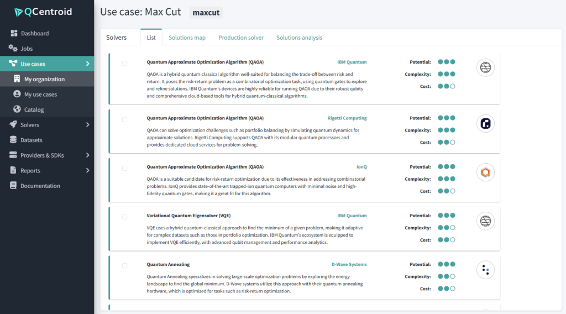Expand the Reports sidebar chevron
This screenshot has height=314, width=566.
point(87,171)
